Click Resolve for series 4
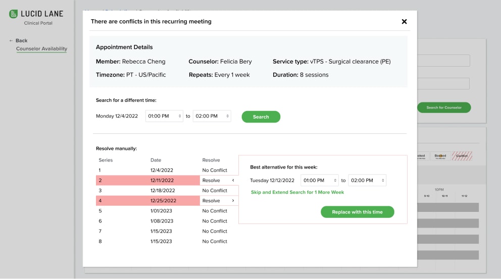Viewport: 501px width, 279px height. click(x=211, y=201)
